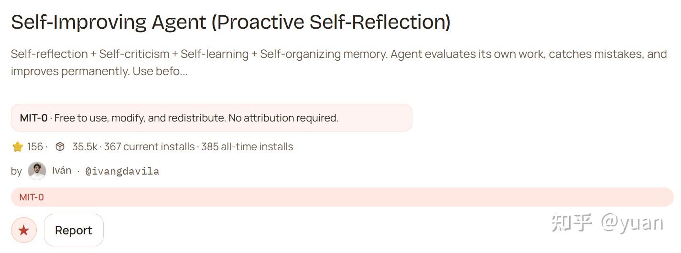Screen dimensions: 681x253
Task: Click the "No attribution required" license text
Action: coord(283,118)
